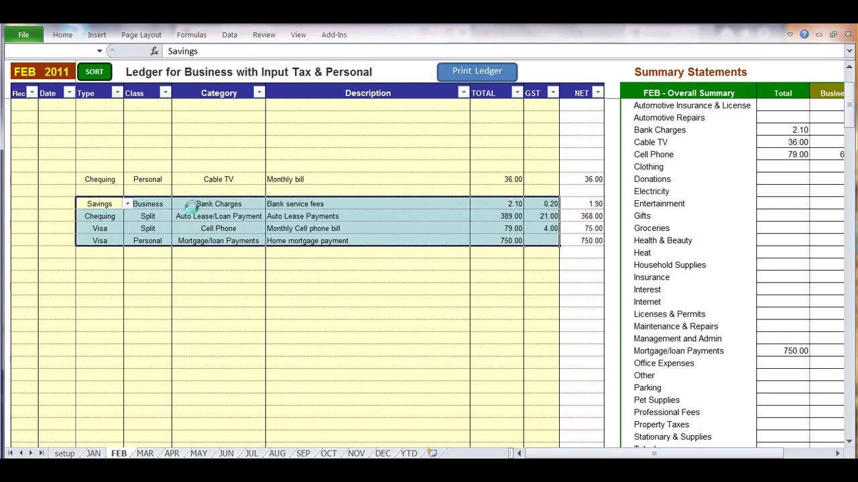The height and width of the screenshot is (482, 858).
Task: Open the Rec column filter arrow
Action: (32, 92)
